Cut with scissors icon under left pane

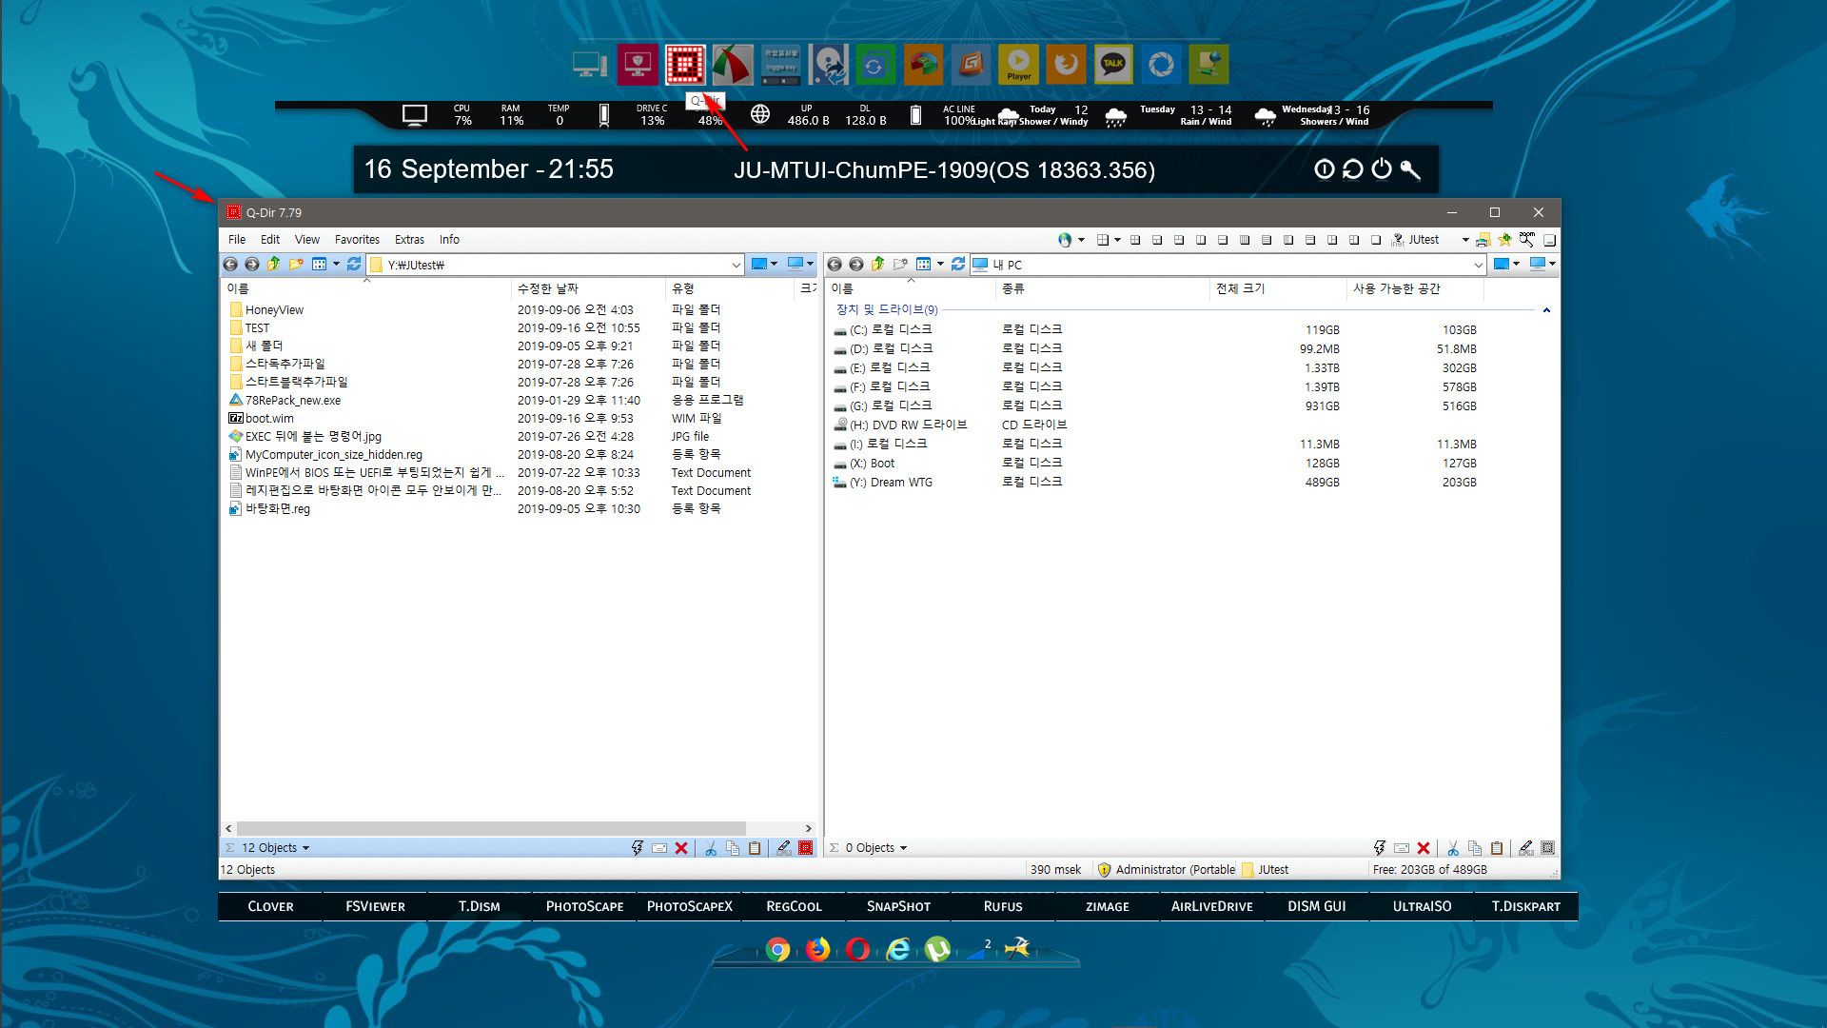click(x=711, y=848)
